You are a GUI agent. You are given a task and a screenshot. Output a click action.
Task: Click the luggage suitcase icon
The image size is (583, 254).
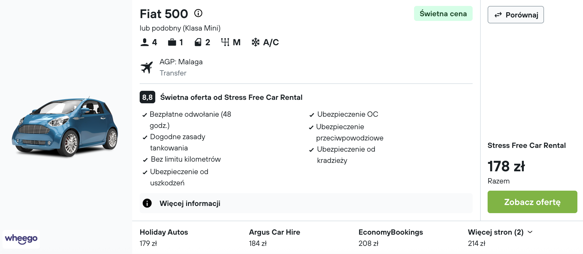pyautogui.click(x=172, y=42)
